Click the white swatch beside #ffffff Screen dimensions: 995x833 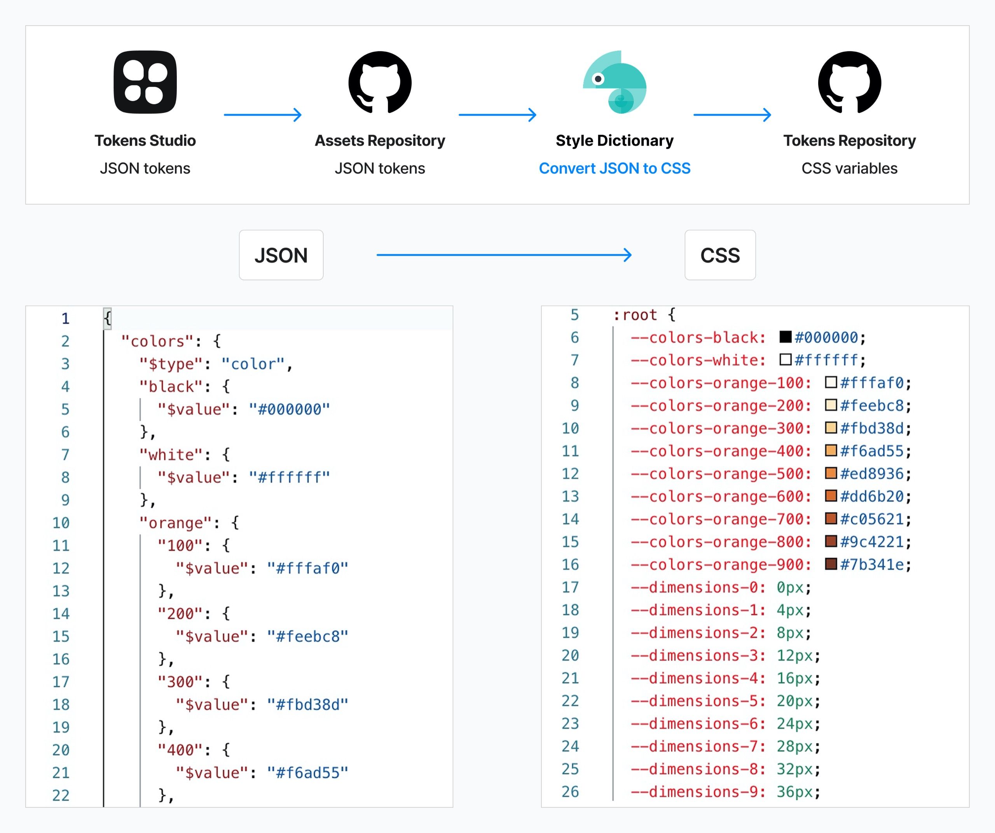pos(786,359)
